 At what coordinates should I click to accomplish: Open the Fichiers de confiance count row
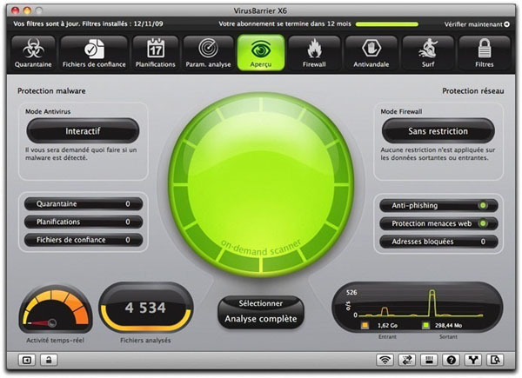click(84, 240)
